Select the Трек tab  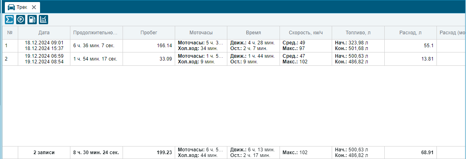pyautogui.click(x=22, y=7)
